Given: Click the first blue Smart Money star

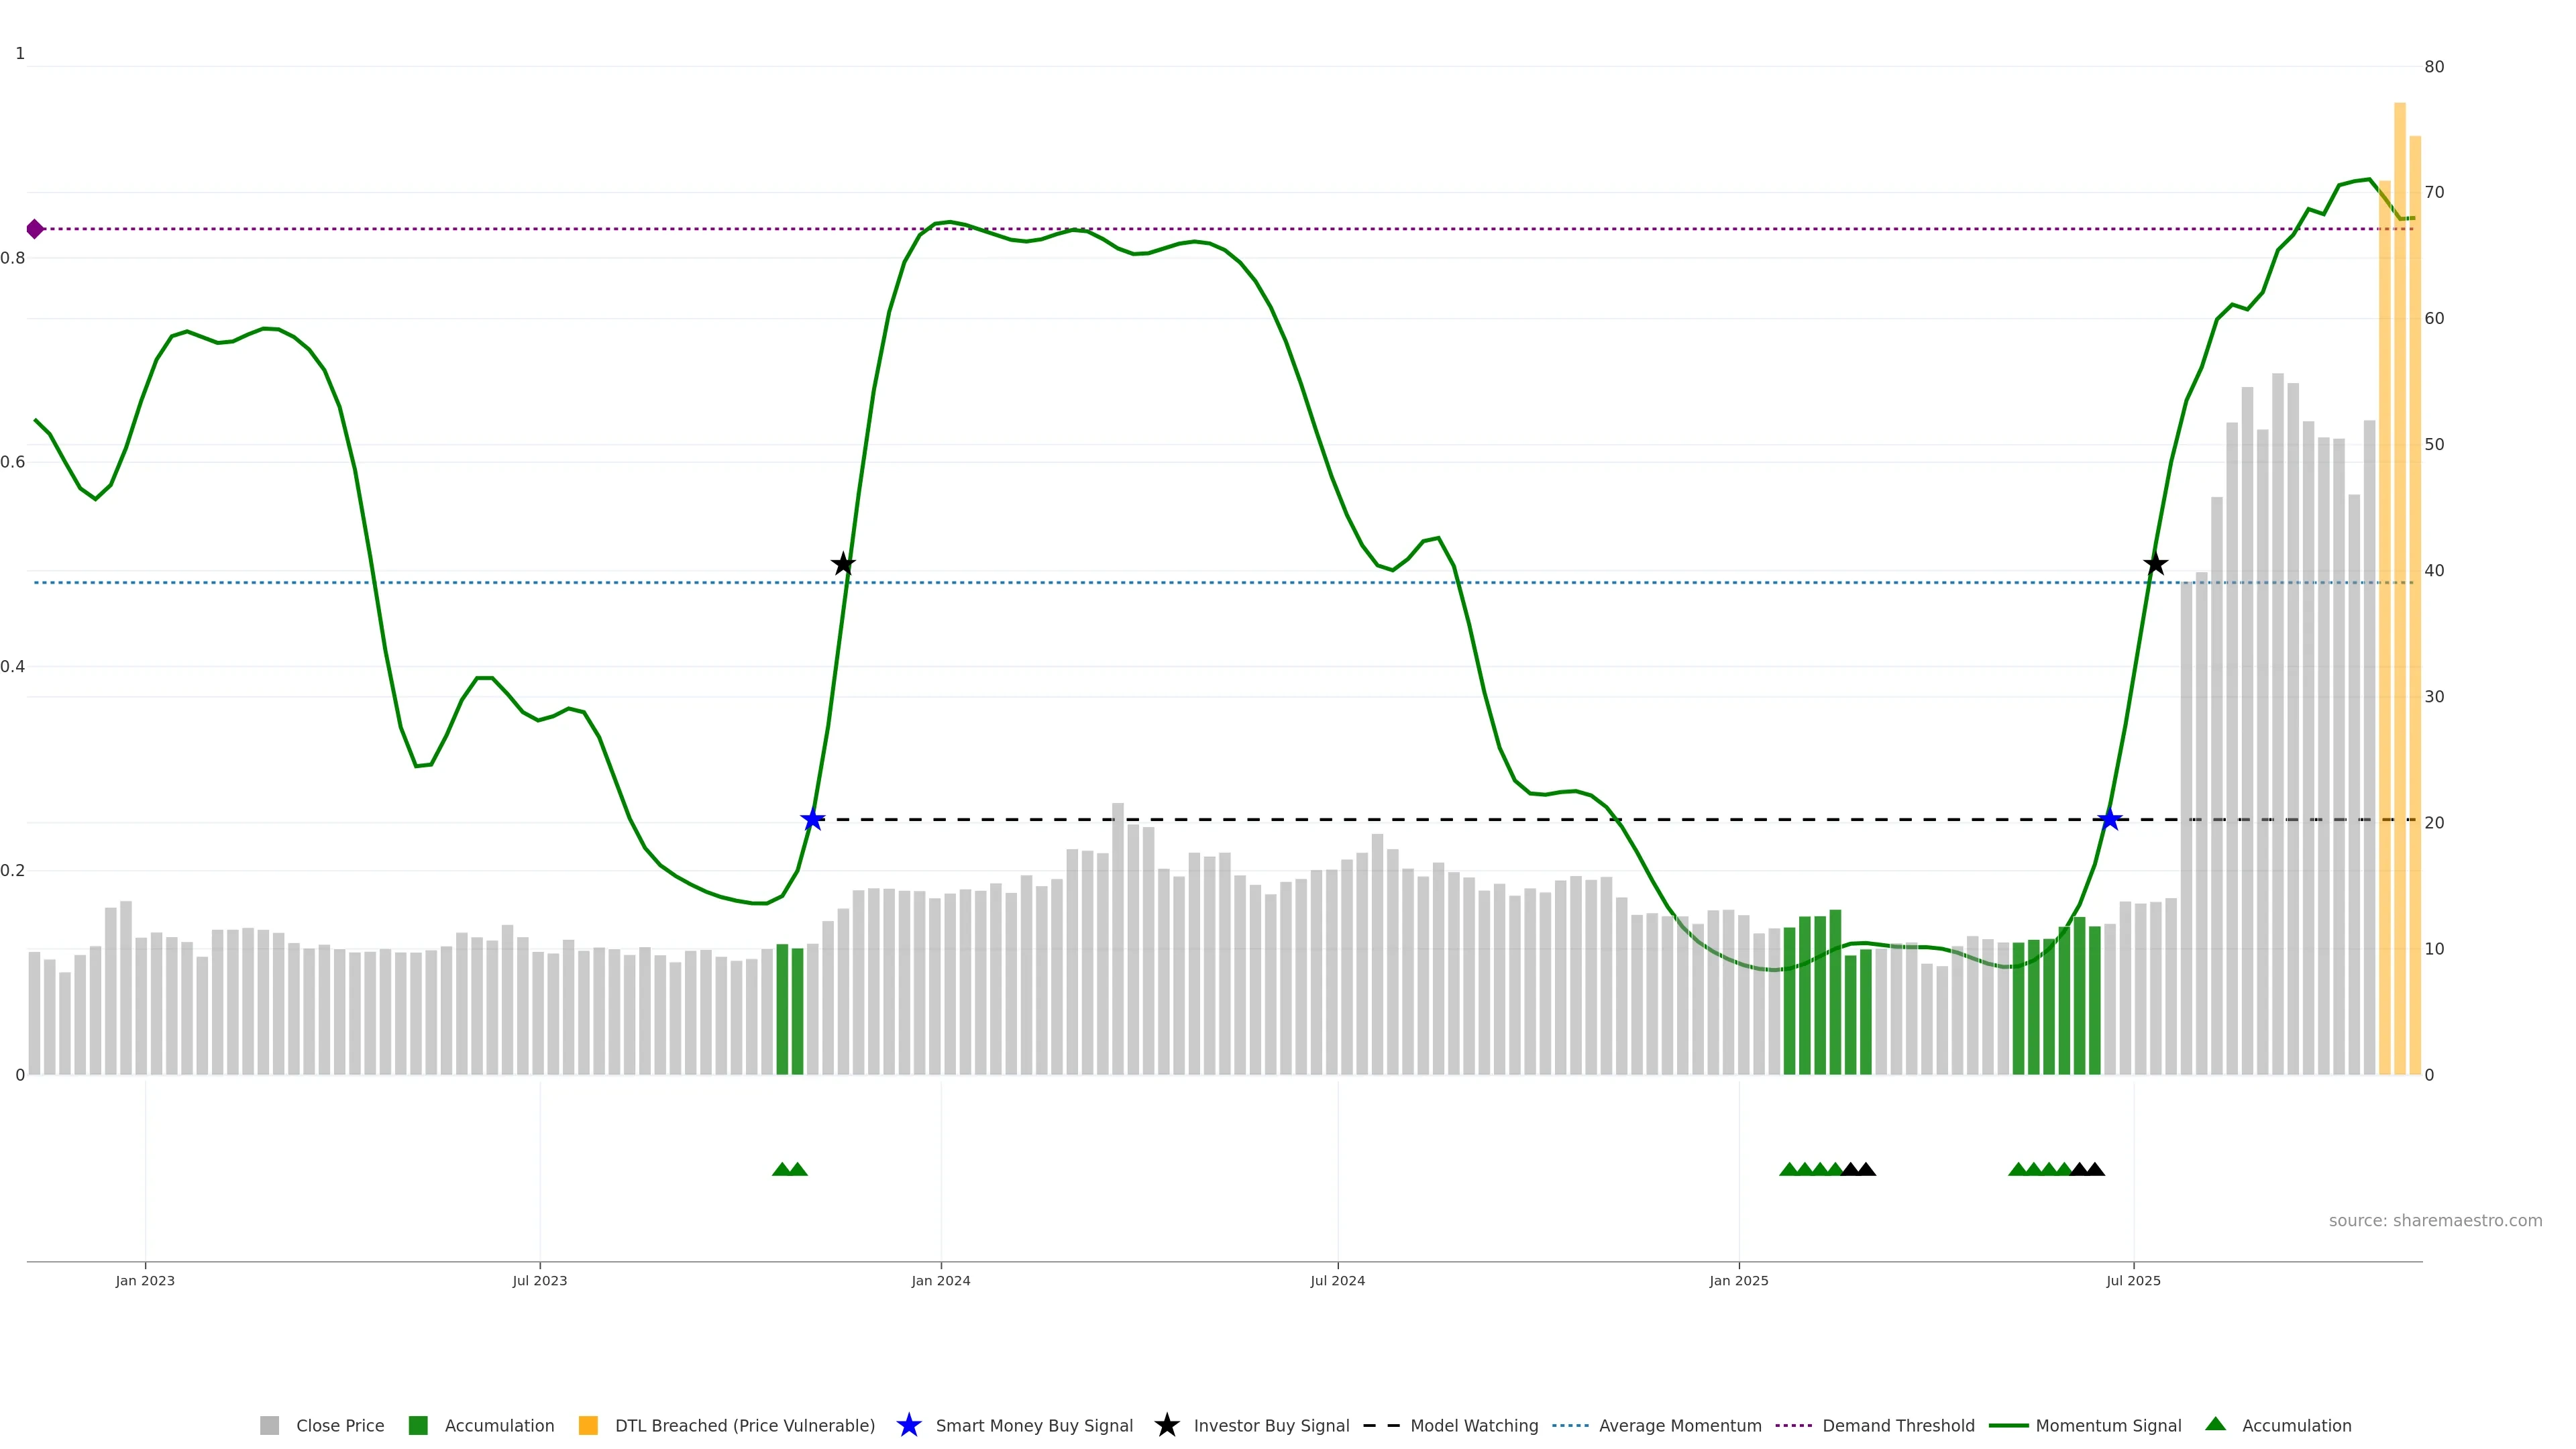Looking at the screenshot, I should click(x=813, y=820).
